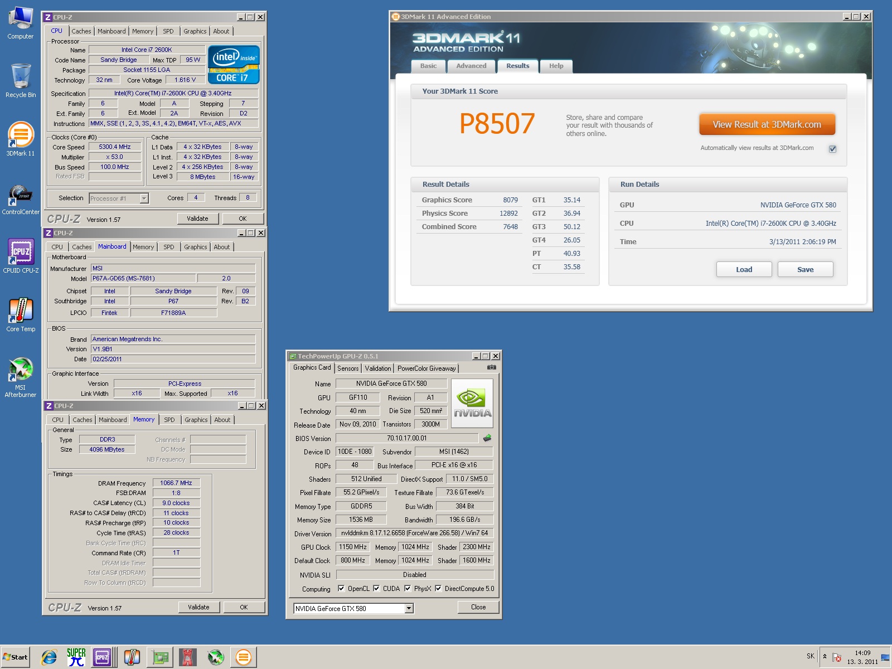Screen dimensions: 892x669
Task: Open the Core Temp desktop shortcut
Action: (21, 315)
